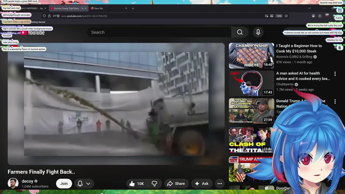Focus the YouTube search field
345x194 pixels.
(x=159, y=32)
